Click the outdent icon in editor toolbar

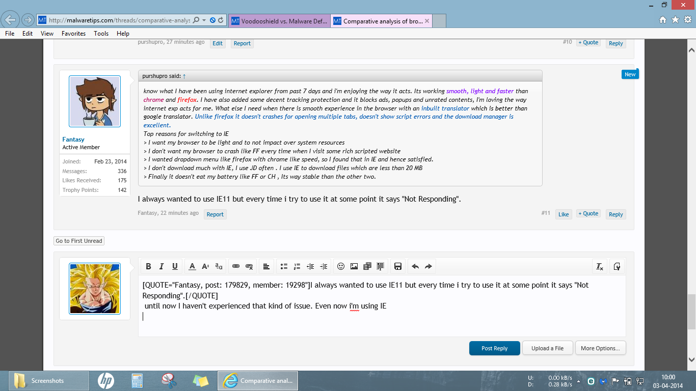[x=310, y=266]
